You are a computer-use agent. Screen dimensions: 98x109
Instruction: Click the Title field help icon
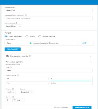[11, 67]
